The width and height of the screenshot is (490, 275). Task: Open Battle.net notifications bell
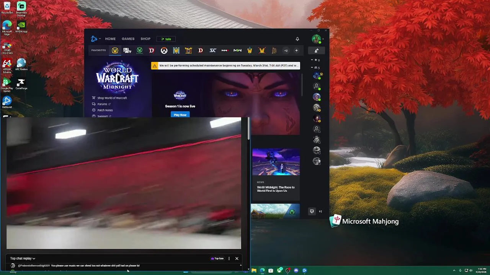pyautogui.click(x=297, y=39)
